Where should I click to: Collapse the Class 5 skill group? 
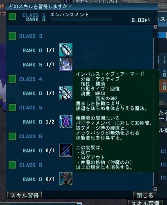click(x=12, y=108)
